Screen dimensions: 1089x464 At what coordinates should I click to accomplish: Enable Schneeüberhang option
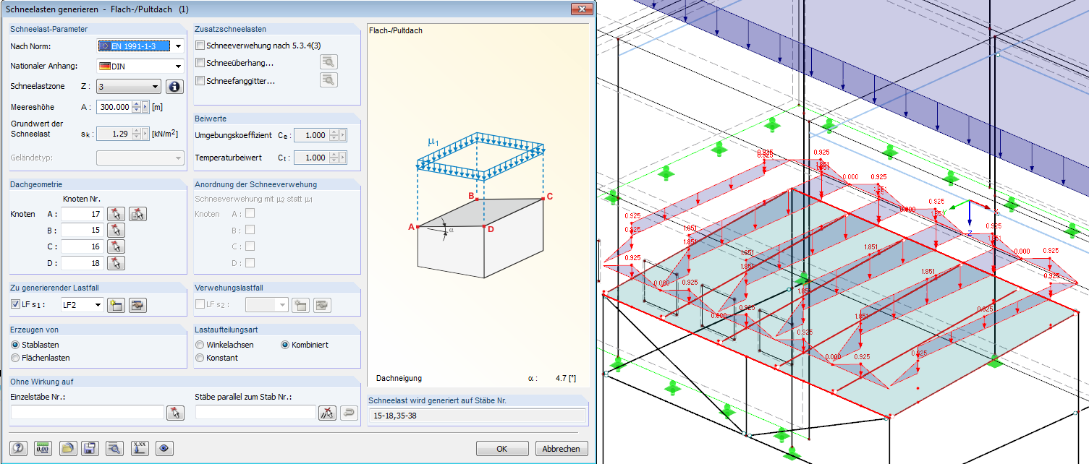click(200, 63)
